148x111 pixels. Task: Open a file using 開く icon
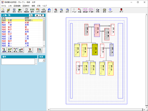8,10
